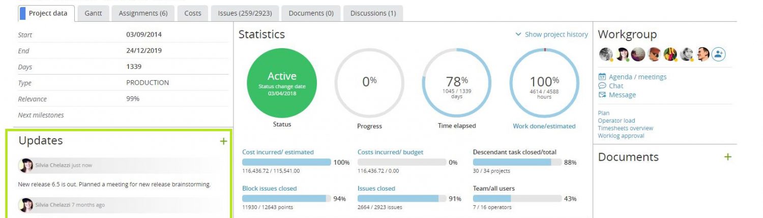Image resolution: width=763 pixels, height=218 pixels.
Task: Add a new update with plus icon
Action: point(223,141)
